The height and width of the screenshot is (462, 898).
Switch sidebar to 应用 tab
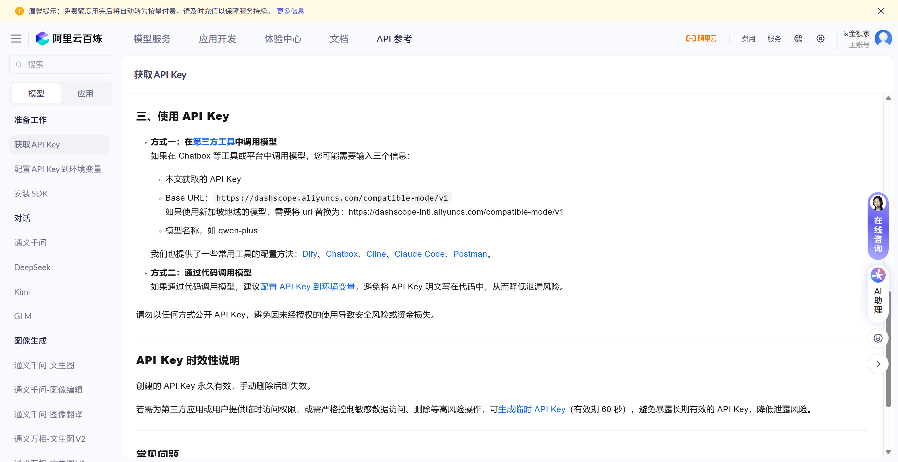coord(85,94)
